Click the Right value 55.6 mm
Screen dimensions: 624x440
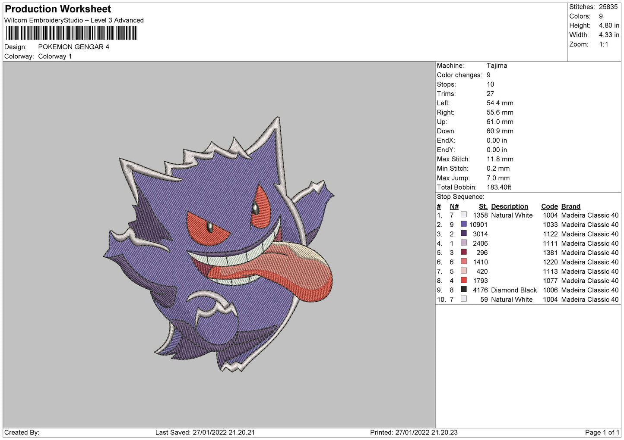pyautogui.click(x=500, y=112)
